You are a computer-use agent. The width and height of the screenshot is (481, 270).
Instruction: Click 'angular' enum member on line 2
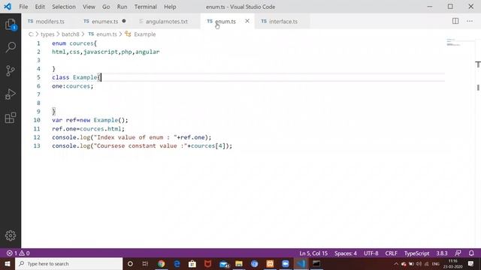click(147, 52)
